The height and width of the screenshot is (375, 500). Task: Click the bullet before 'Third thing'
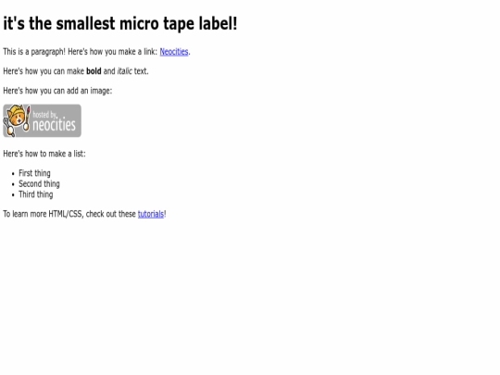pyautogui.click(x=13, y=194)
